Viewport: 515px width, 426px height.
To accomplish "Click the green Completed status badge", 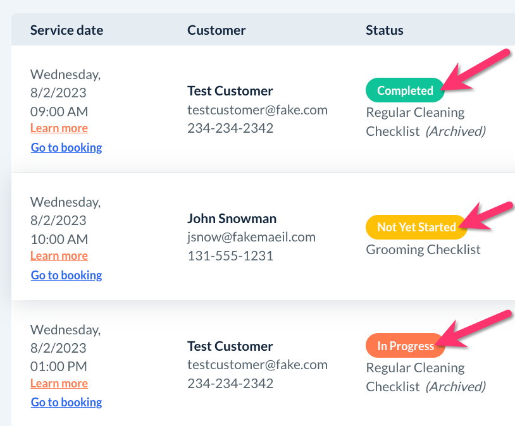I will pyautogui.click(x=405, y=90).
